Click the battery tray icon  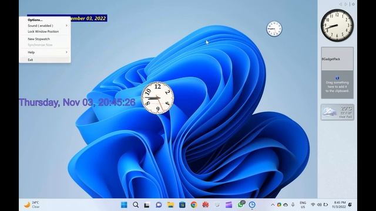pyautogui.click(x=325, y=205)
